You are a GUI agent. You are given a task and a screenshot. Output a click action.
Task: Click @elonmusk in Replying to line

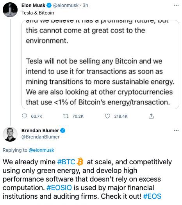(41, 150)
